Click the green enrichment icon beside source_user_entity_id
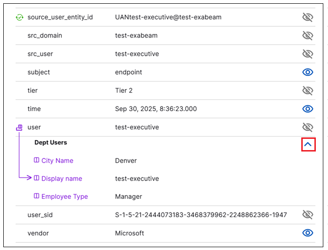328x250 pixels. [x=19, y=17]
